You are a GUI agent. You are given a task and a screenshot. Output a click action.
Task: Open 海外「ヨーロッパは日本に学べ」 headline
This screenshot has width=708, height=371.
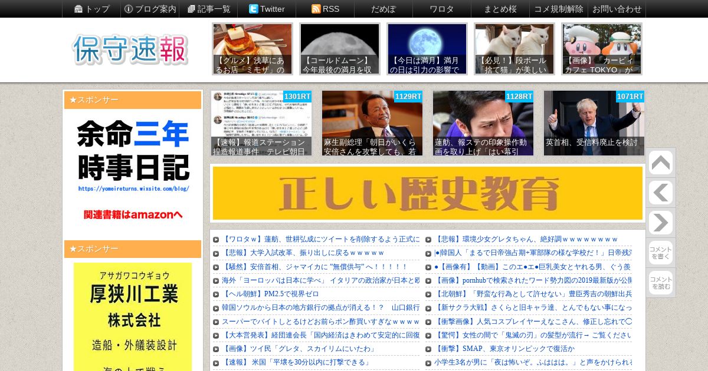click(x=320, y=280)
